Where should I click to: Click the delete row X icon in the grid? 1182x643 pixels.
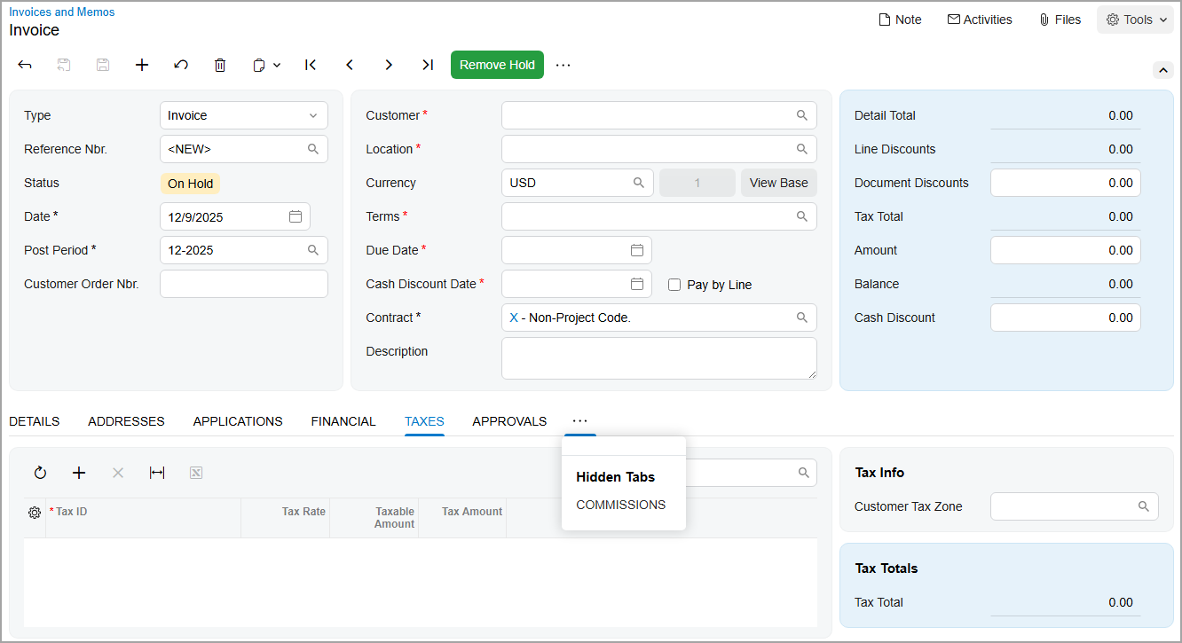point(118,473)
